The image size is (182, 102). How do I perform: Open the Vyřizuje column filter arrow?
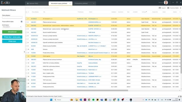click(146, 12)
